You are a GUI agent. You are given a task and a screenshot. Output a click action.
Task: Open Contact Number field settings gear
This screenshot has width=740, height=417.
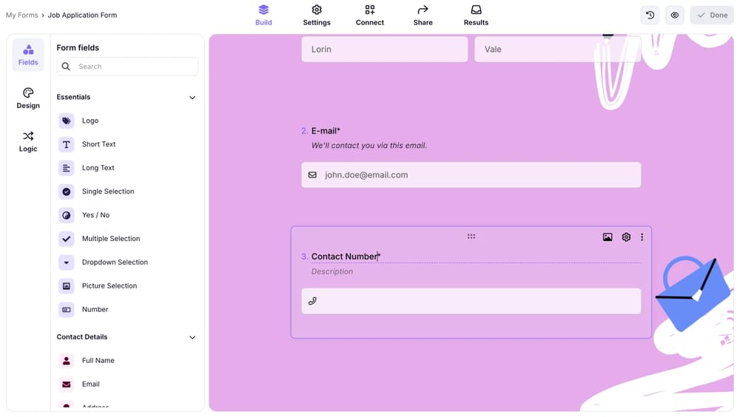click(x=626, y=237)
